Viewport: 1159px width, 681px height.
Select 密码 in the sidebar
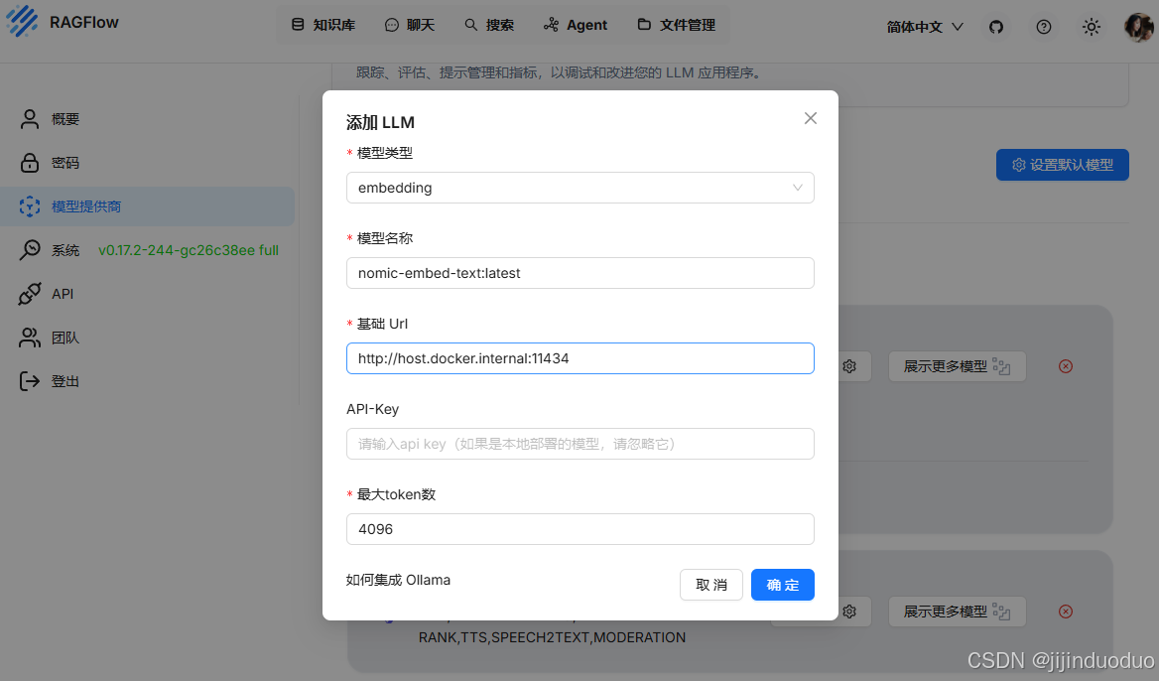pos(148,163)
